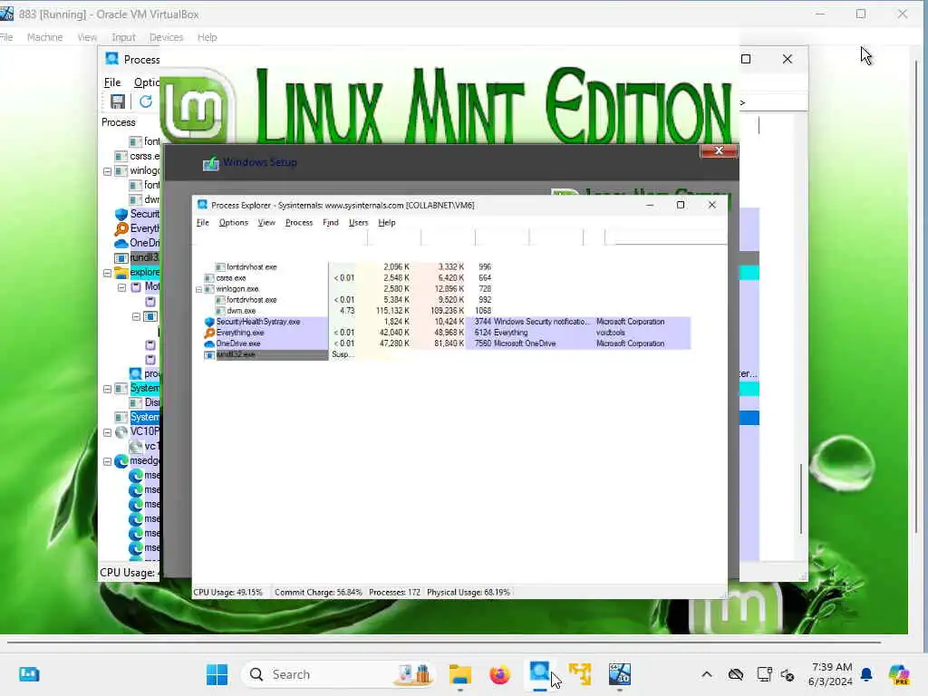Collapse the msedge node in background process tree

tap(107, 461)
